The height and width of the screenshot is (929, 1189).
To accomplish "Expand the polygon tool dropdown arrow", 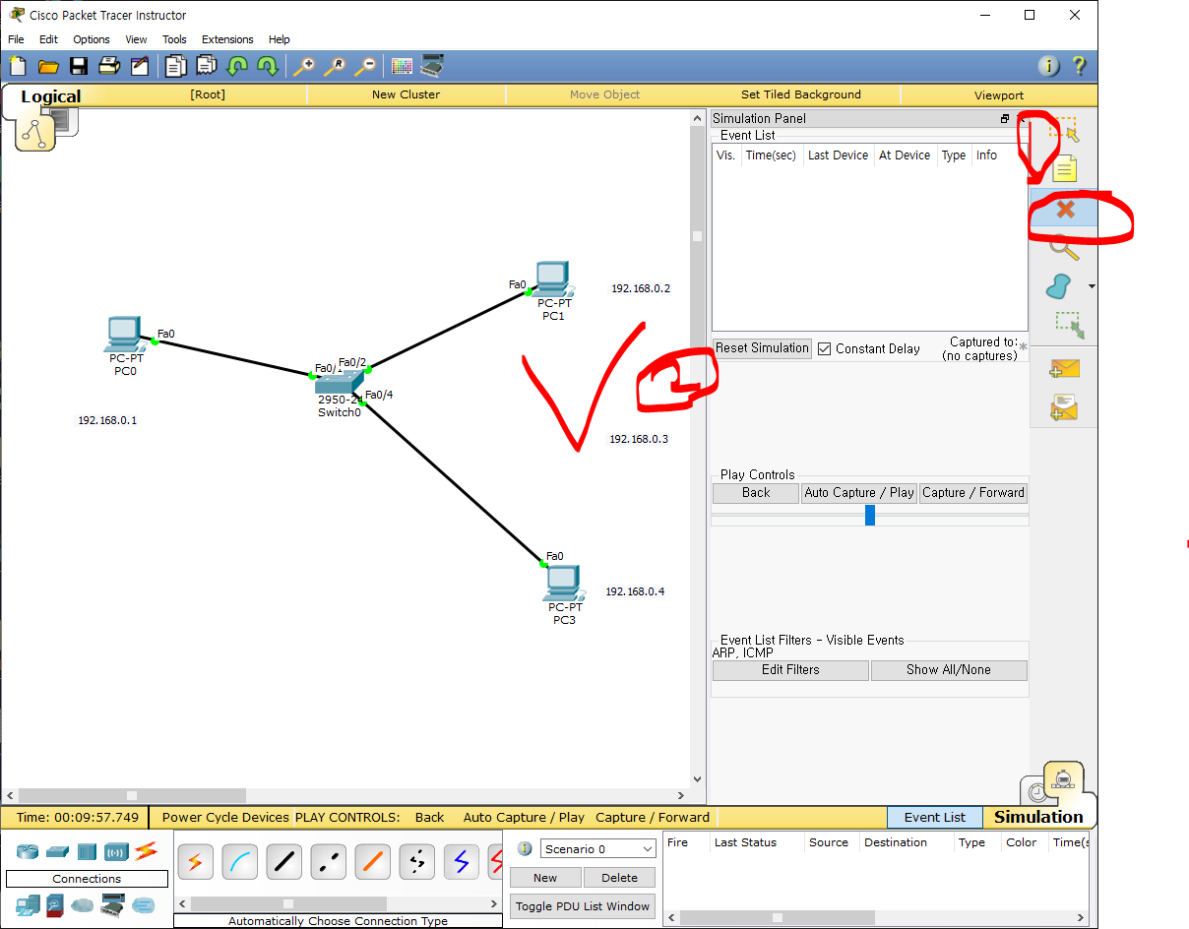I will tap(1091, 287).
